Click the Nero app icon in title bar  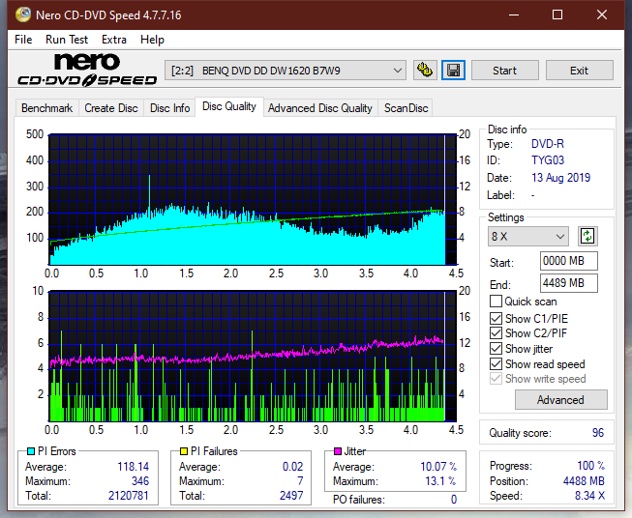tap(23, 14)
